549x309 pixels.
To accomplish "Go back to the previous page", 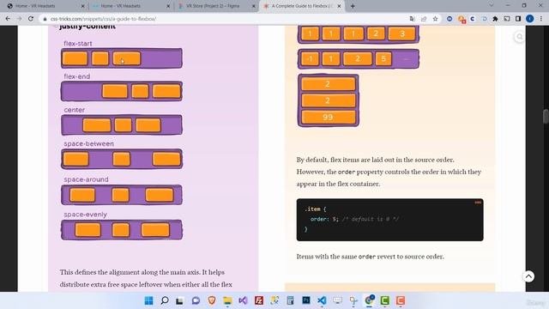I will point(8,19).
